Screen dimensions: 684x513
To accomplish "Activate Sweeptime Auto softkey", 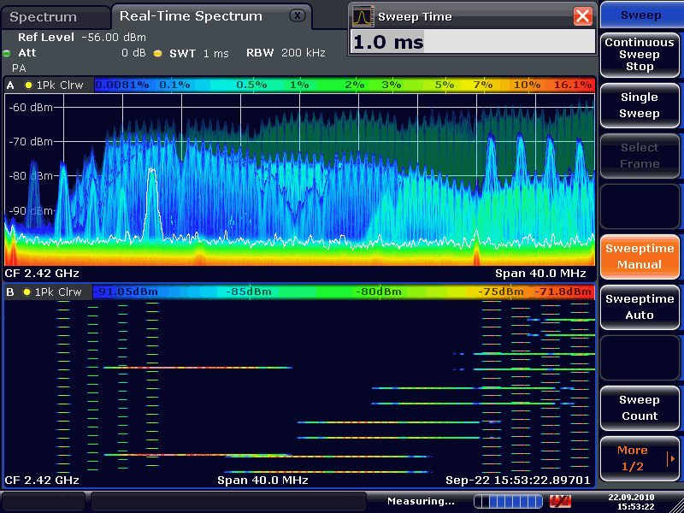I will click(640, 307).
